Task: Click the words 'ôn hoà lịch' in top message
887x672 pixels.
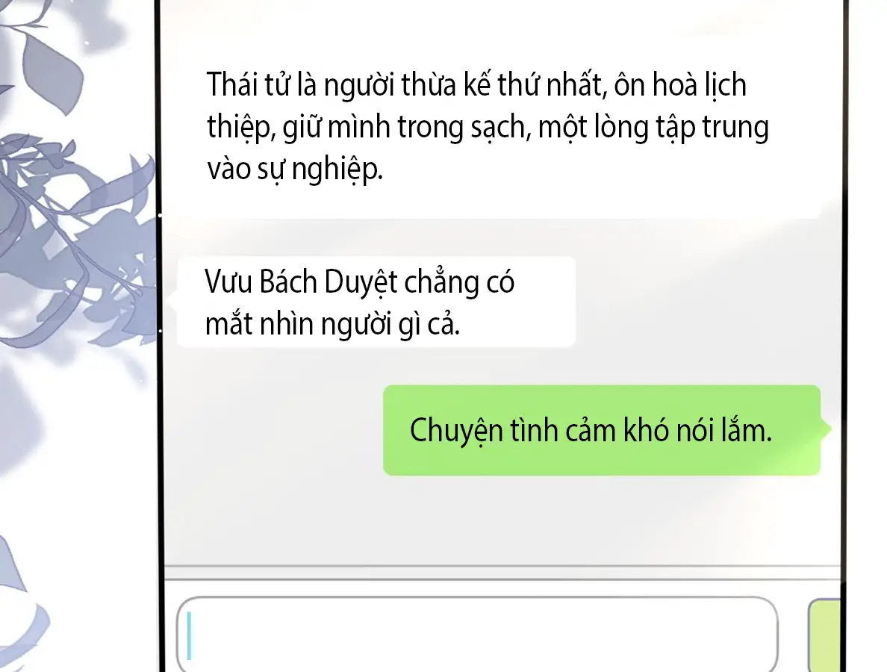Action: pos(680,85)
